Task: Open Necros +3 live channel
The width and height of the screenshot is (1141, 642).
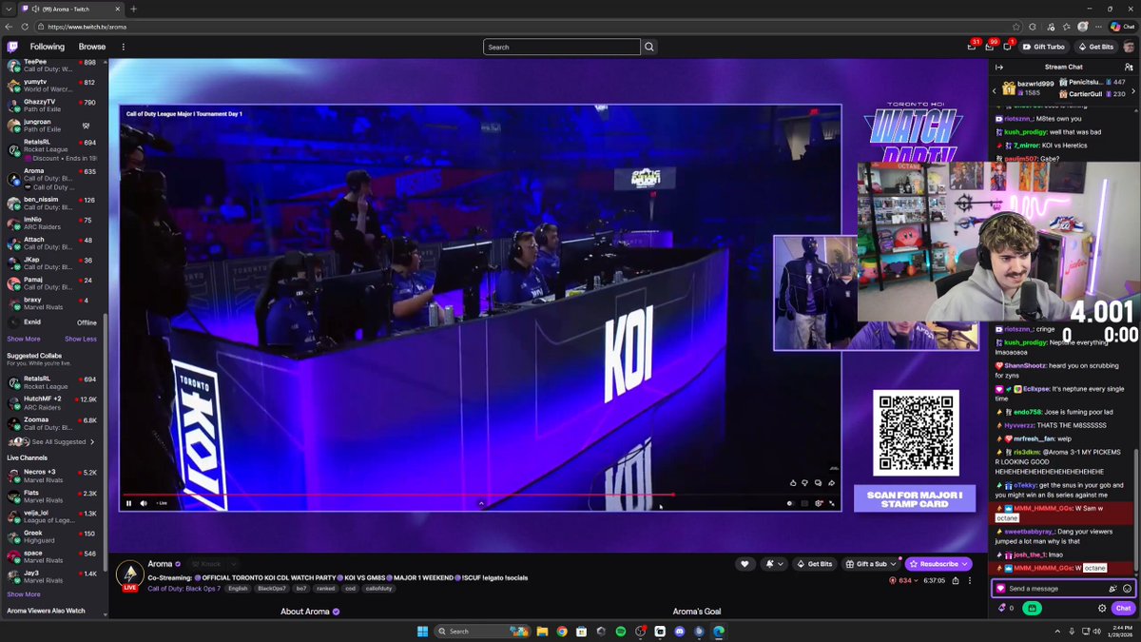Action: click(52, 477)
